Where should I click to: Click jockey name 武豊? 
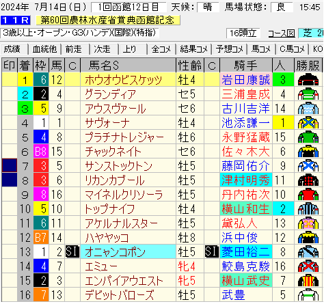point(233,295)
